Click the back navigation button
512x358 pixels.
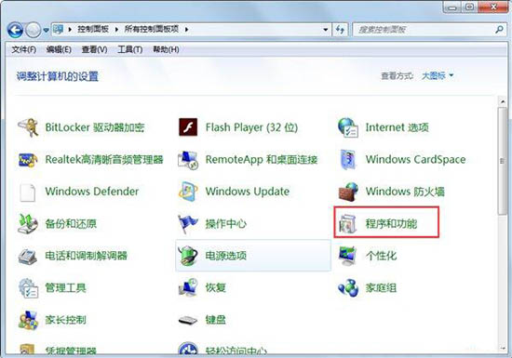[15, 30]
